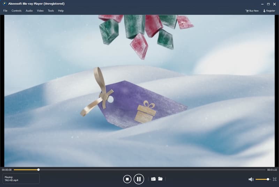Close the Blu-ray Player window
Viewport: 279px width, 187px height.
(274, 4)
